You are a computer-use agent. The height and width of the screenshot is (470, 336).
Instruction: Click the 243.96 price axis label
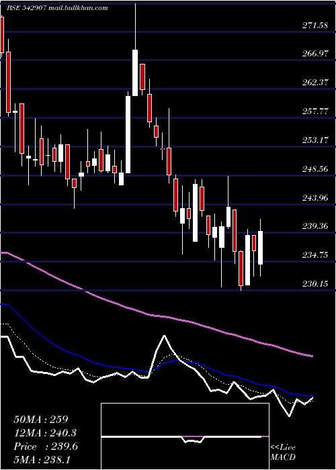[x=314, y=198]
